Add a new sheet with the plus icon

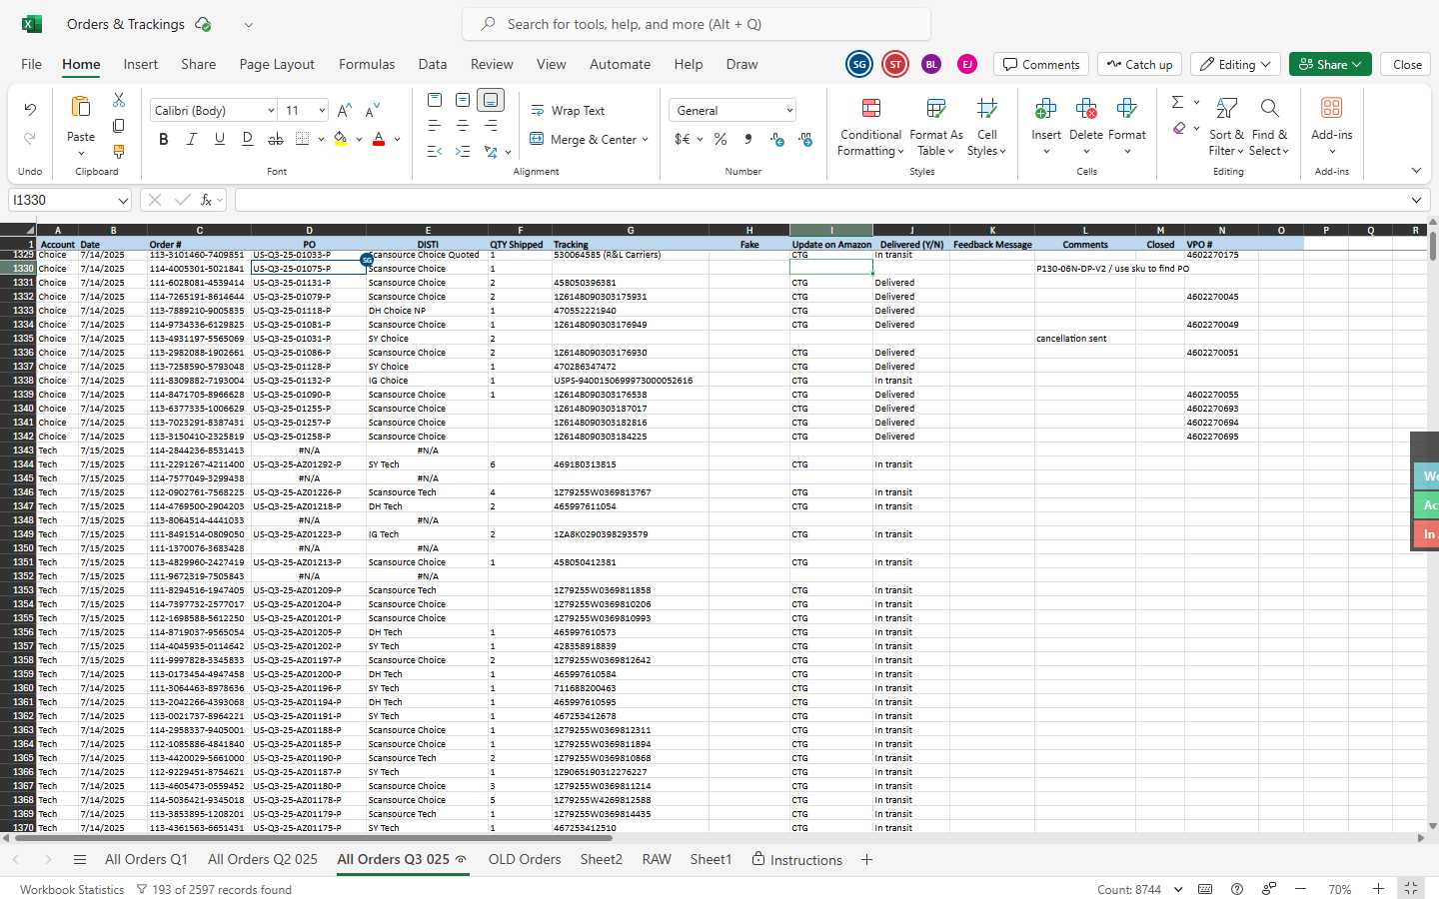(866, 859)
